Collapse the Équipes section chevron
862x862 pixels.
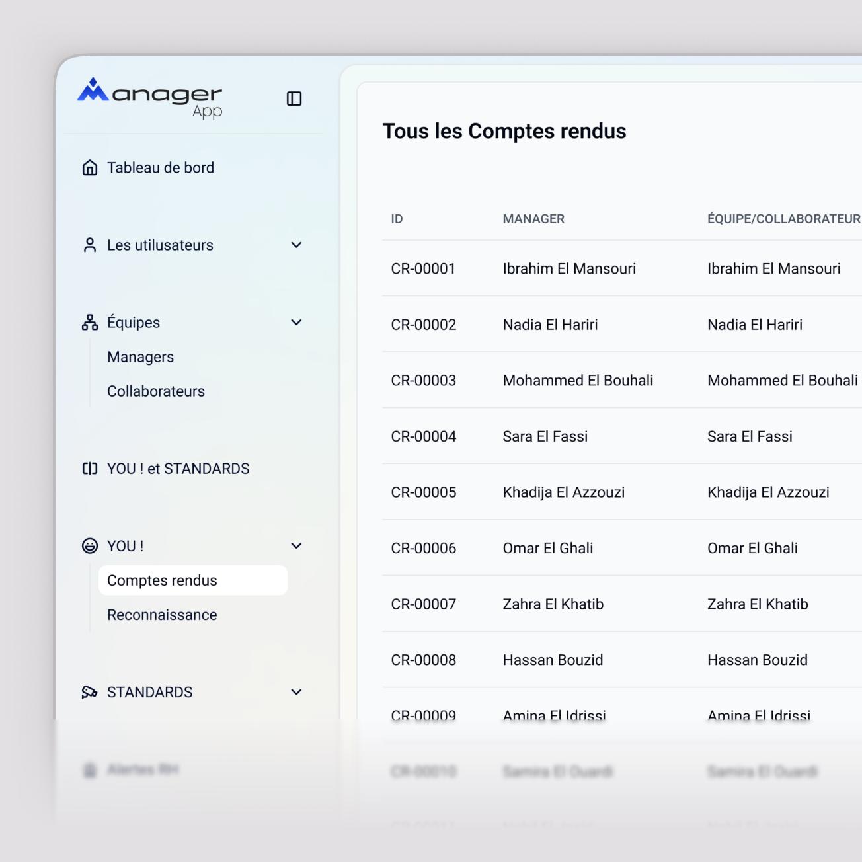[296, 323]
